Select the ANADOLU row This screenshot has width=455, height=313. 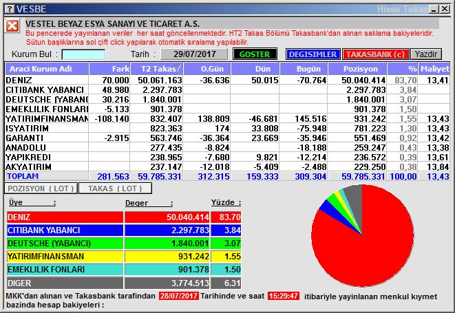pyautogui.click(x=227, y=147)
